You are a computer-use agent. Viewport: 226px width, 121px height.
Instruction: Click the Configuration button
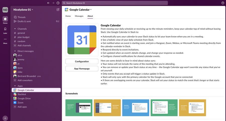pos(82,61)
